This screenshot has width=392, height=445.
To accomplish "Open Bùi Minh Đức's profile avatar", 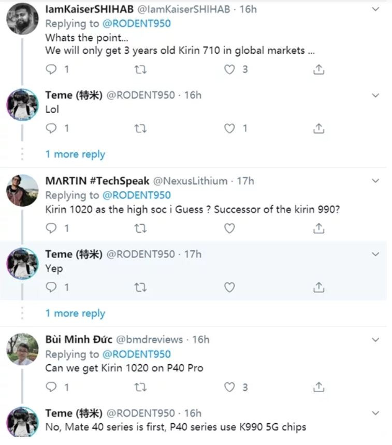I will point(22,350).
